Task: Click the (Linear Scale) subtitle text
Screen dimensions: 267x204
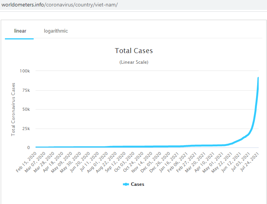Action: pyautogui.click(x=134, y=62)
